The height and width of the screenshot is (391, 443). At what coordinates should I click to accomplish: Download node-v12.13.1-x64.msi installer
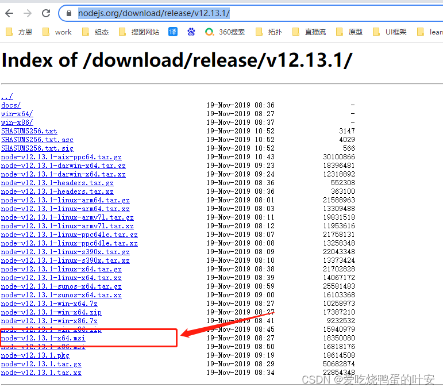click(43, 338)
